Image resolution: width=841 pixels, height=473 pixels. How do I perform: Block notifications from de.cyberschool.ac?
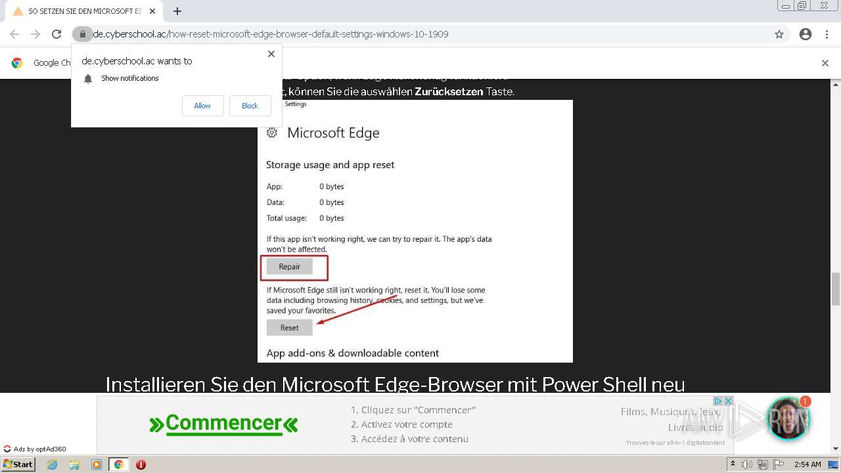250,106
